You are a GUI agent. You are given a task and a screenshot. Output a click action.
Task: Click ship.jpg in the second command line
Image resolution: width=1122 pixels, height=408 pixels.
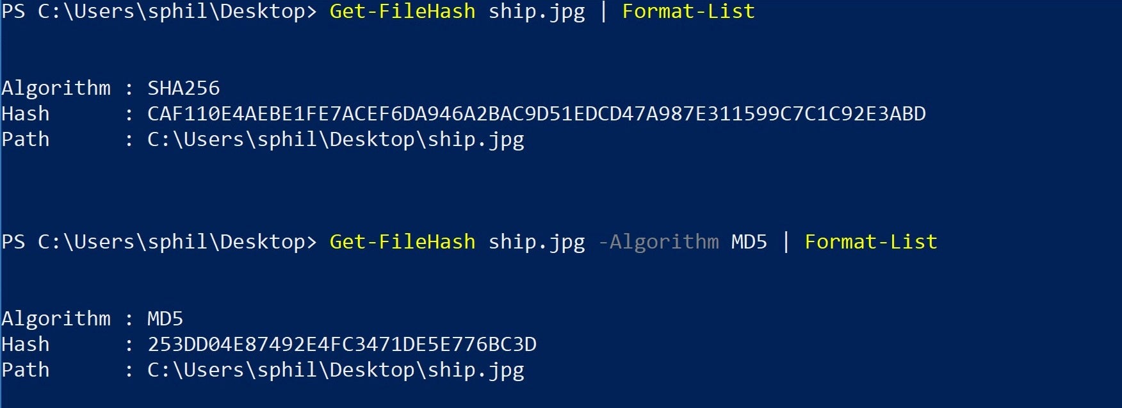[537, 241]
